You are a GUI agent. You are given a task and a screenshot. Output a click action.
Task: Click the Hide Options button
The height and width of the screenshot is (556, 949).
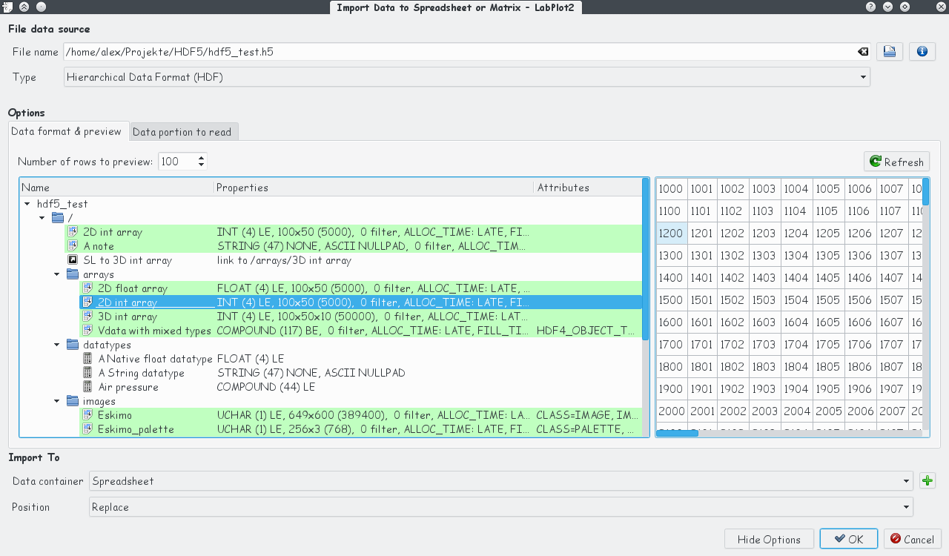point(768,539)
